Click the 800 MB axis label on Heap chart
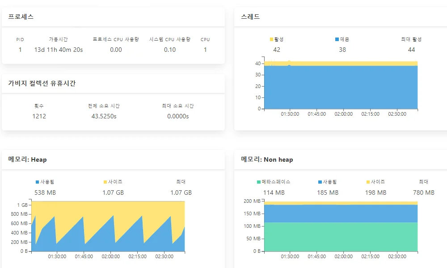The image size is (447, 268). click(x=19, y=214)
